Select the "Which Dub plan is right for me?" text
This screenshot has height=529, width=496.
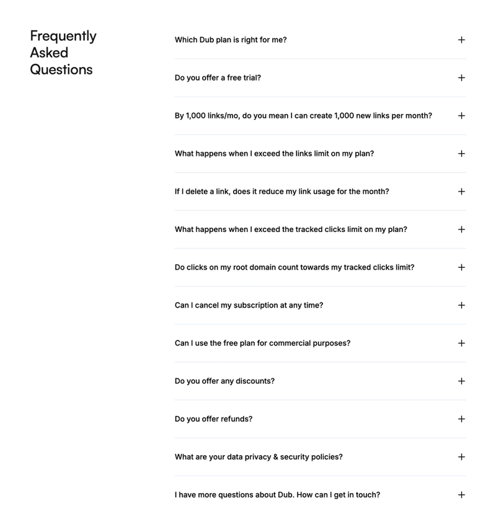pyautogui.click(x=231, y=40)
